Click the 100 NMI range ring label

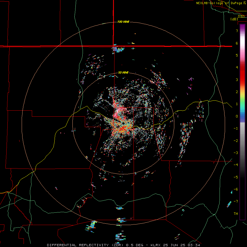point(123,22)
